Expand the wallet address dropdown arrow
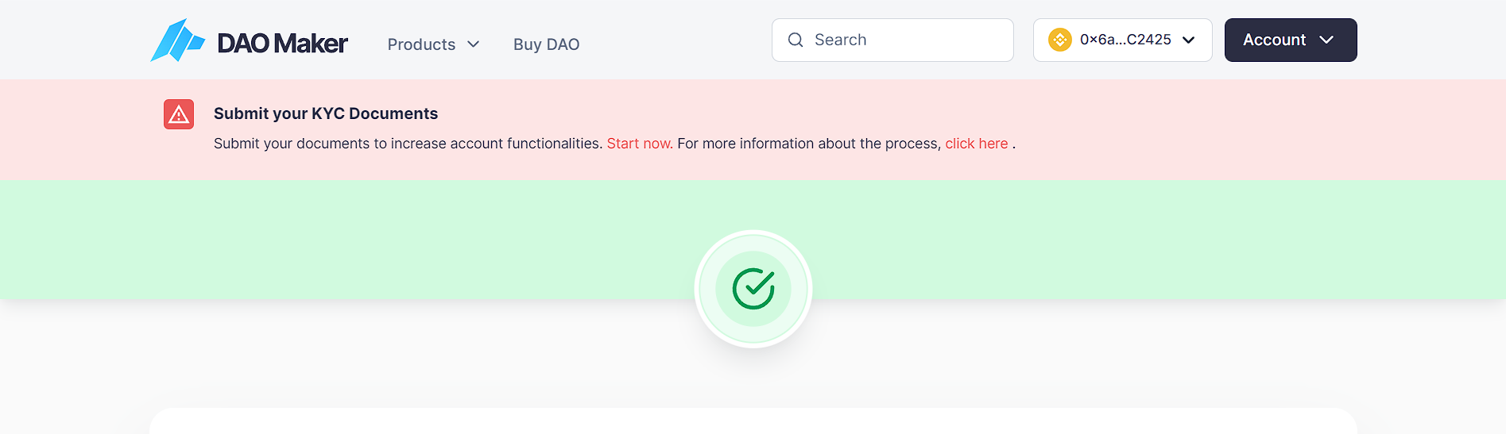This screenshot has width=1506, height=434. pyautogui.click(x=1189, y=40)
